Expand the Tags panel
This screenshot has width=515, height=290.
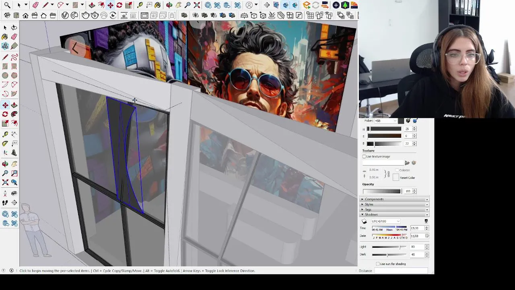362,209
